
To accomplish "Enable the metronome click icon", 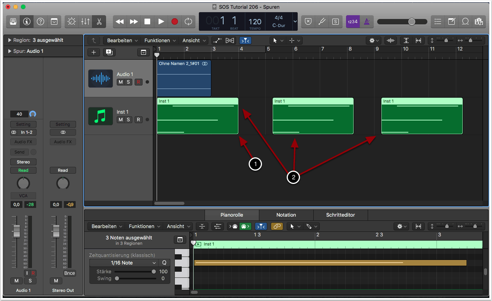I will (367, 22).
